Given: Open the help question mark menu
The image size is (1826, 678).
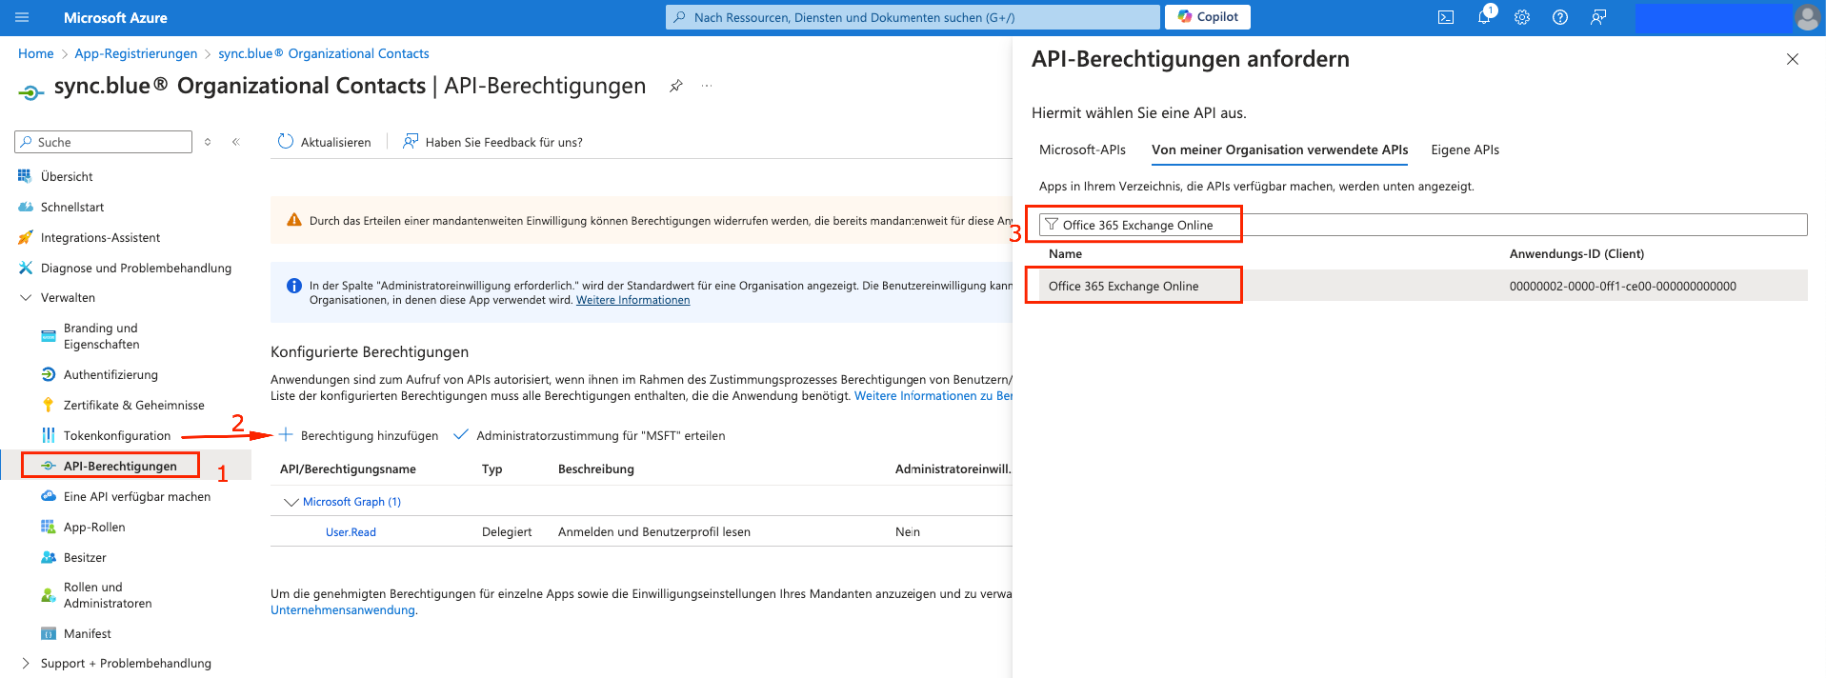Looking at the screenshot, I should point(1560,17).
